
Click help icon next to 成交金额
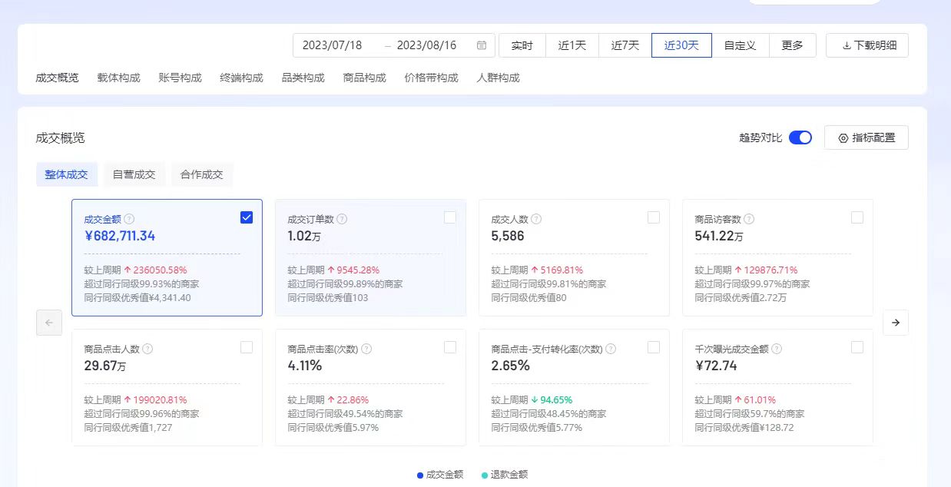[130, 219]
